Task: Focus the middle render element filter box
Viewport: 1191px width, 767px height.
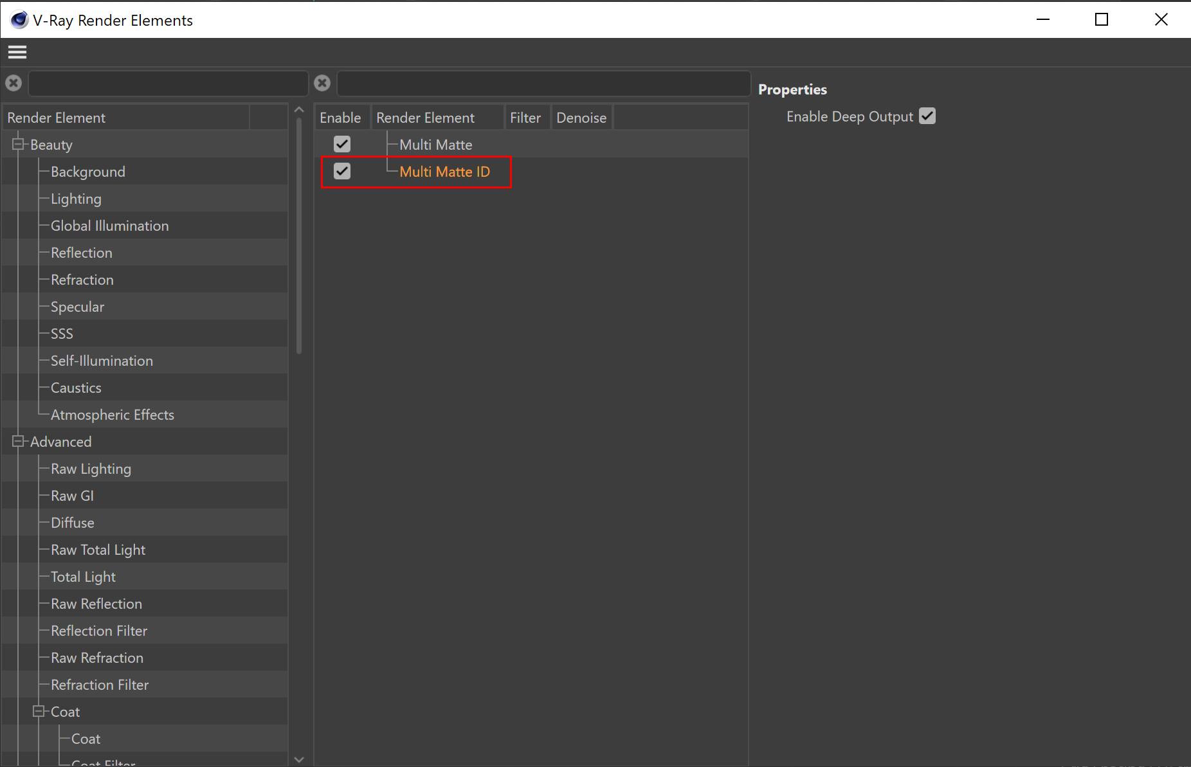Action: (544, 84)
